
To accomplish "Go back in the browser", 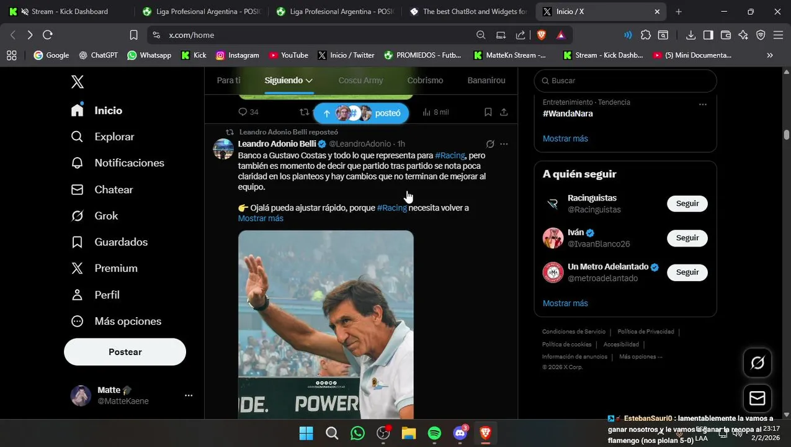I will pyautogui.click(x=13, y=35).
